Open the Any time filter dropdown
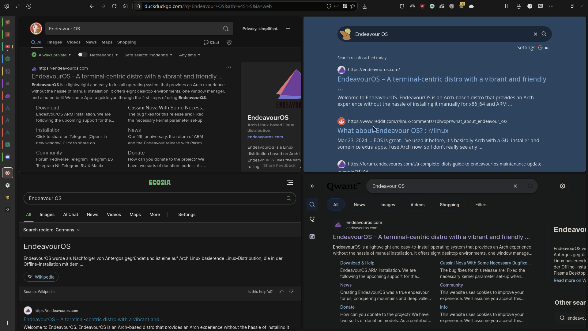This screenshot has width=588, height=331. pyautogui.click(x=190, y=55)
